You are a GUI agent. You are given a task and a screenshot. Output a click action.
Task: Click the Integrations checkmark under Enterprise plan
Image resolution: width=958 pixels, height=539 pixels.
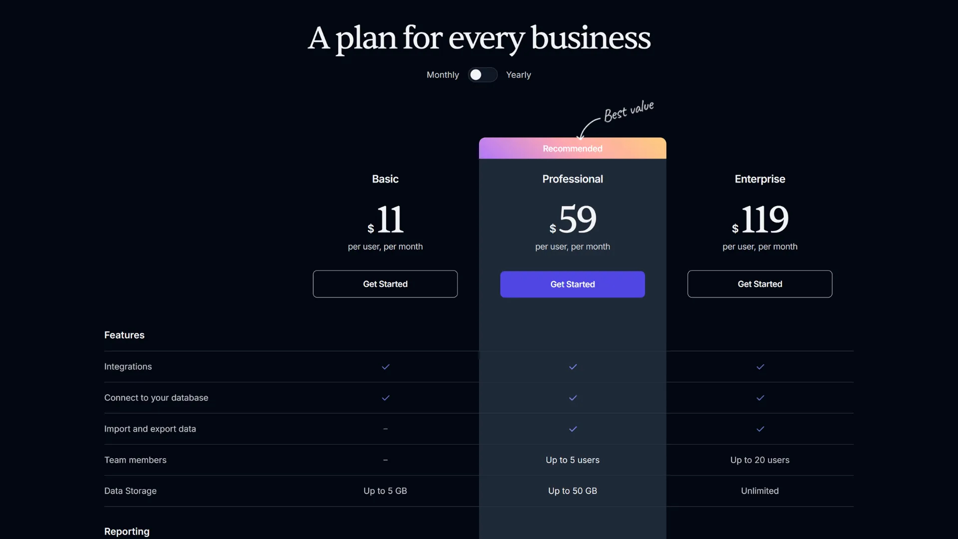pyautogui.click(x=760, y=366)
